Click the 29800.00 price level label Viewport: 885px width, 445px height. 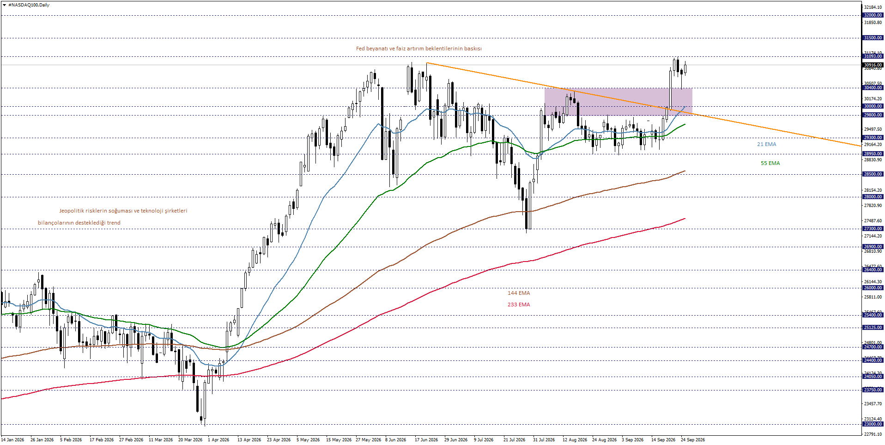873,115
